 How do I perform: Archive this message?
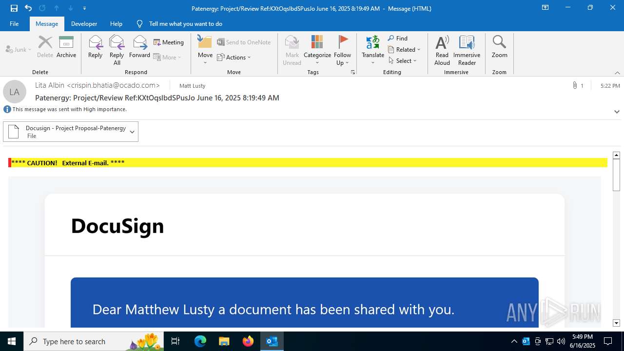tap(66, 47)
